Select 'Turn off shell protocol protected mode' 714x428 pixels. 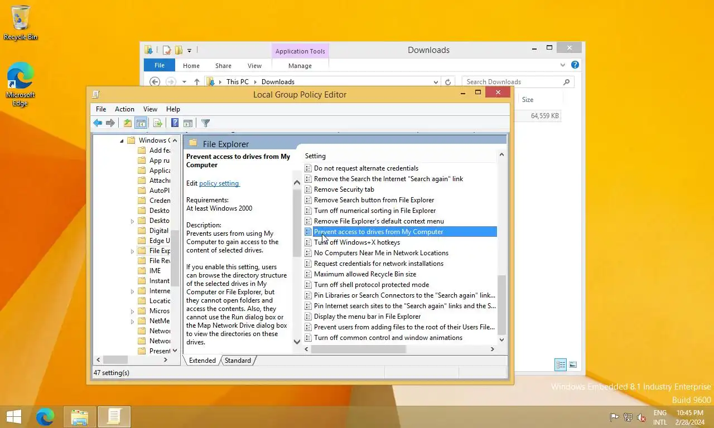(x=372, y=285)
